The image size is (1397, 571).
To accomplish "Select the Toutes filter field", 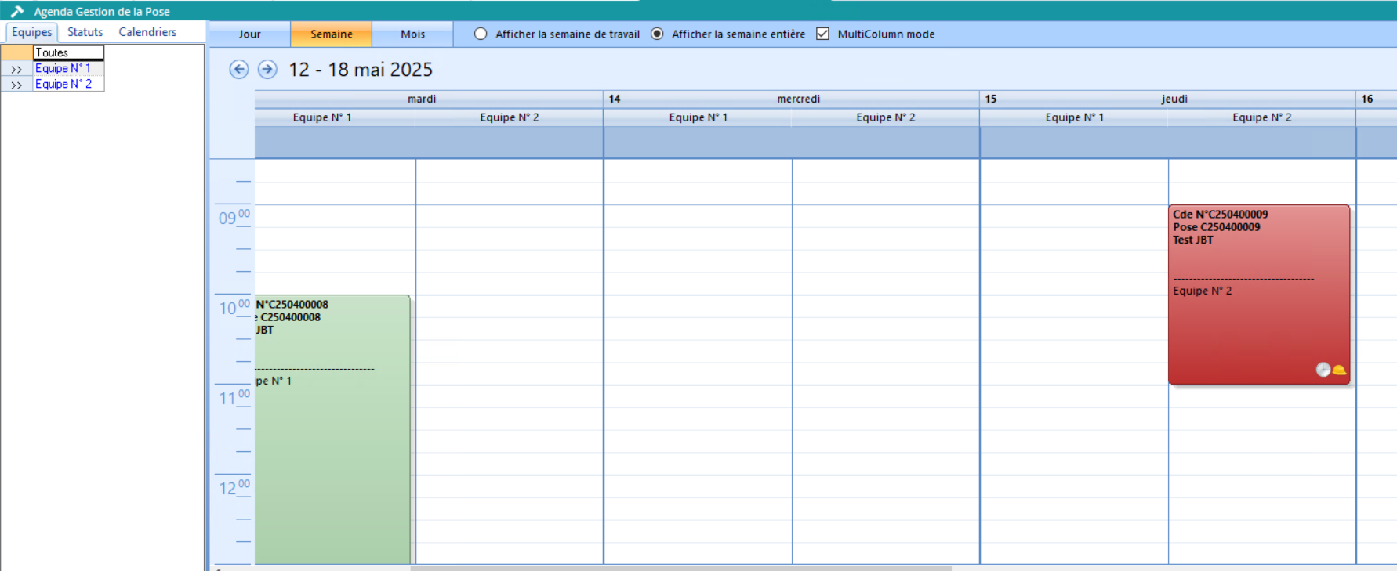I will (x=68, y=52).
